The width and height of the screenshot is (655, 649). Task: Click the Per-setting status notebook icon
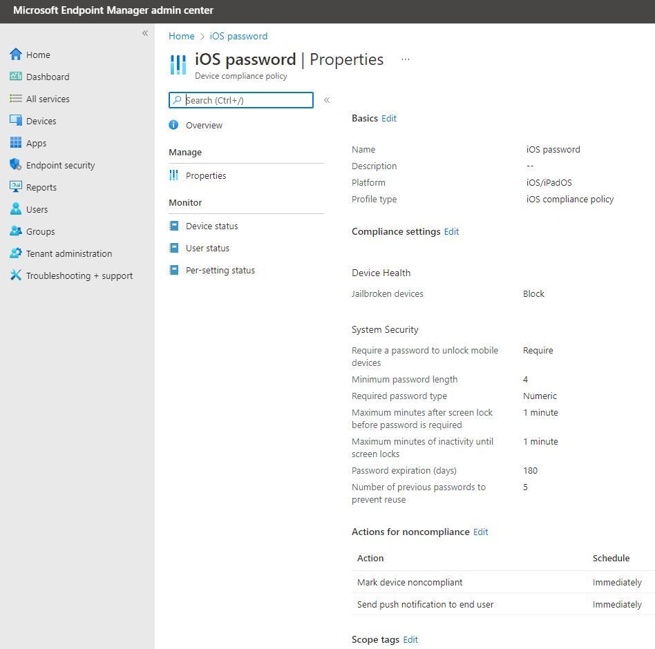point(174,270)
